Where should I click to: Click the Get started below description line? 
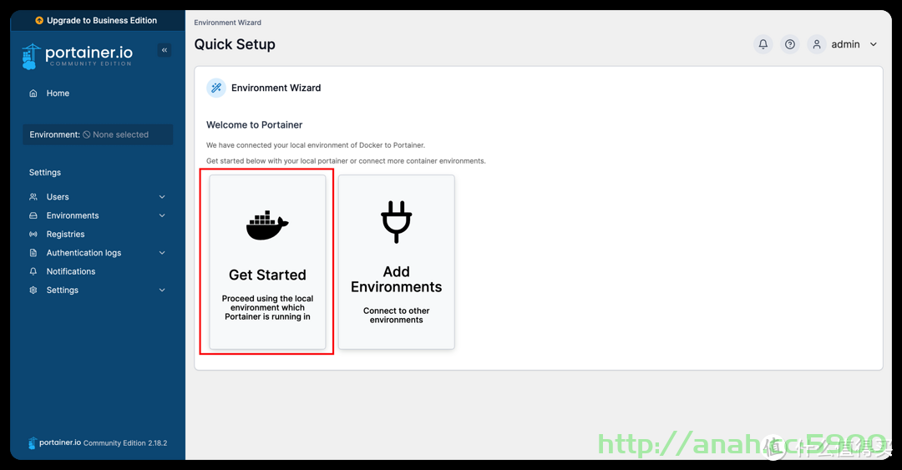tap(347, 161)
